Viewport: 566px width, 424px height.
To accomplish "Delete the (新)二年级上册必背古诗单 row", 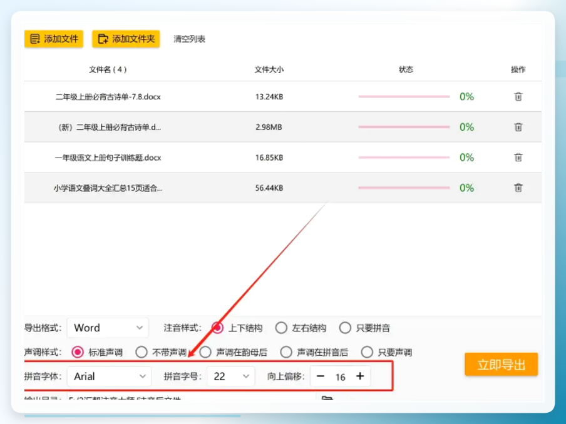I will coord(518,127).
